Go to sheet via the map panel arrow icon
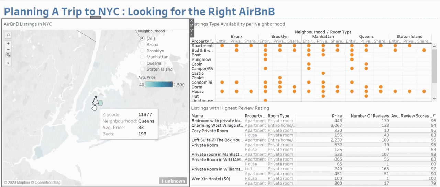440x187 pixels. (192, 25)
